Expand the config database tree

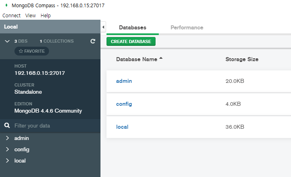click(7, 149)
